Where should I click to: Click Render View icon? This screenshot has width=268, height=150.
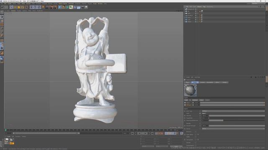pos(47,7)
